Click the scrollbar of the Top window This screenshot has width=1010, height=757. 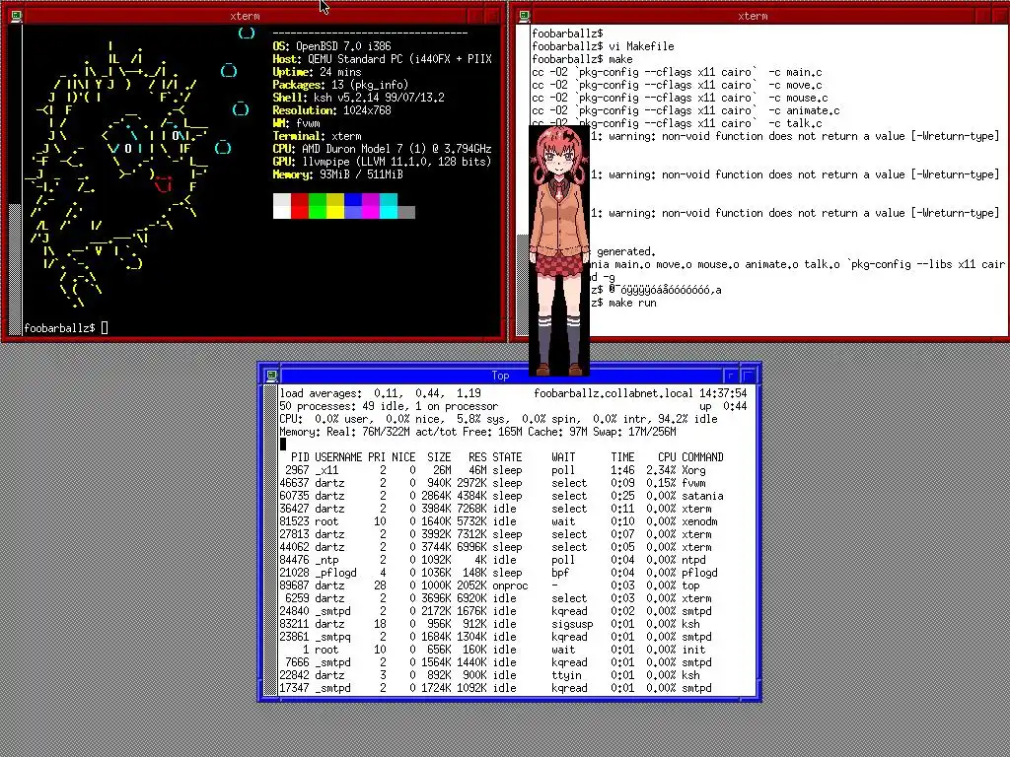tap(270, 541)
